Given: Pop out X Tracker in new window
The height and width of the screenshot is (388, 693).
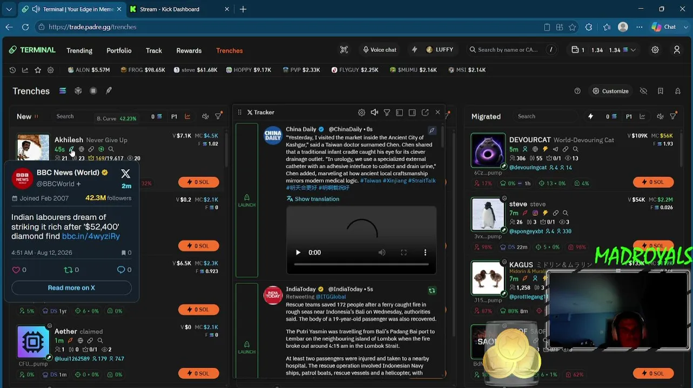Looking at the screenshot, I should 425,113.
